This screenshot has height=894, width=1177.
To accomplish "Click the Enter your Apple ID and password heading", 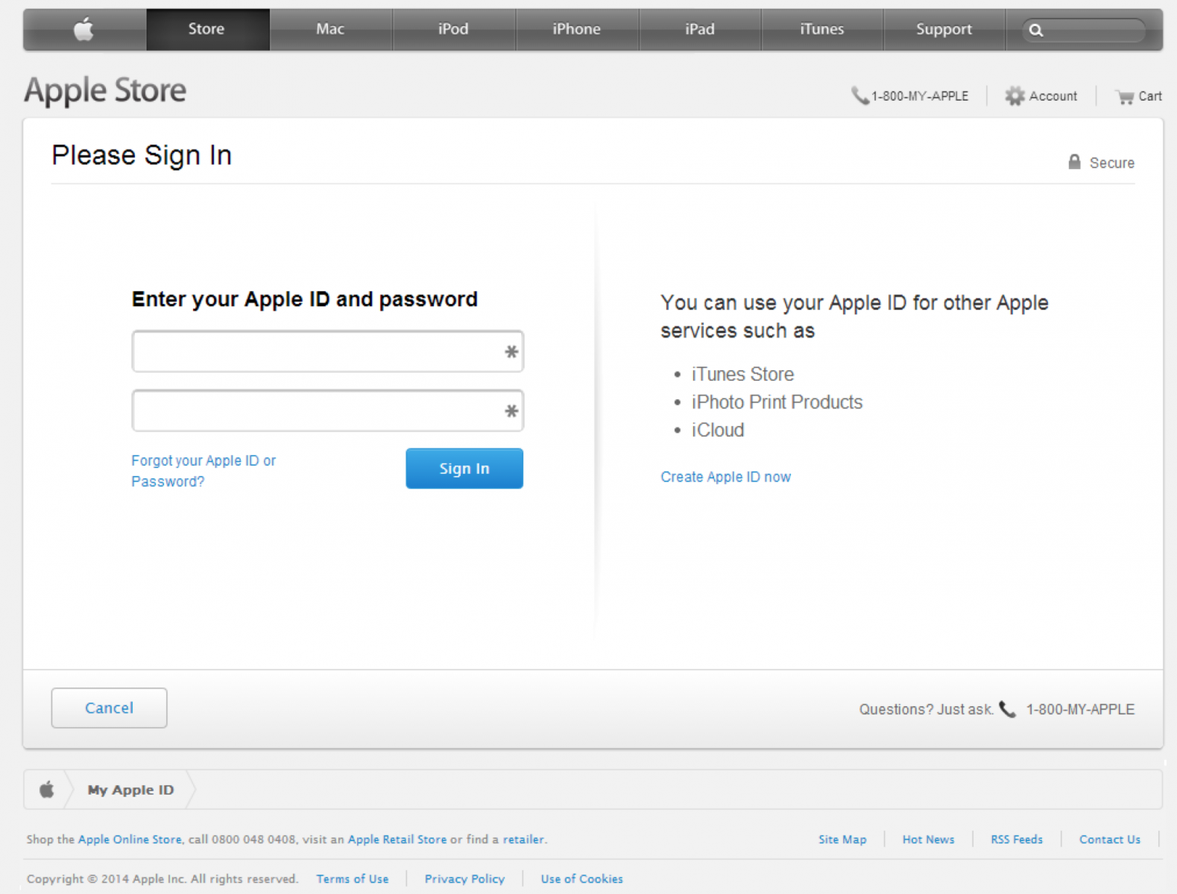I will tap(305, 299).
